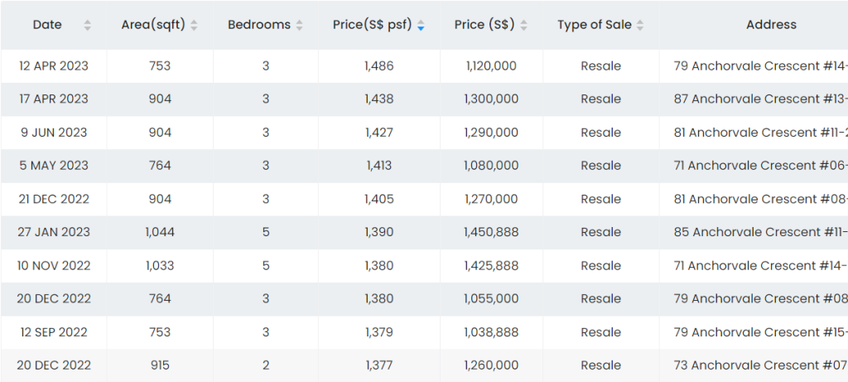Viewport: 848px width, 382px height.
Task: Click the Price(S$ psf) header label
Action: 372,25
